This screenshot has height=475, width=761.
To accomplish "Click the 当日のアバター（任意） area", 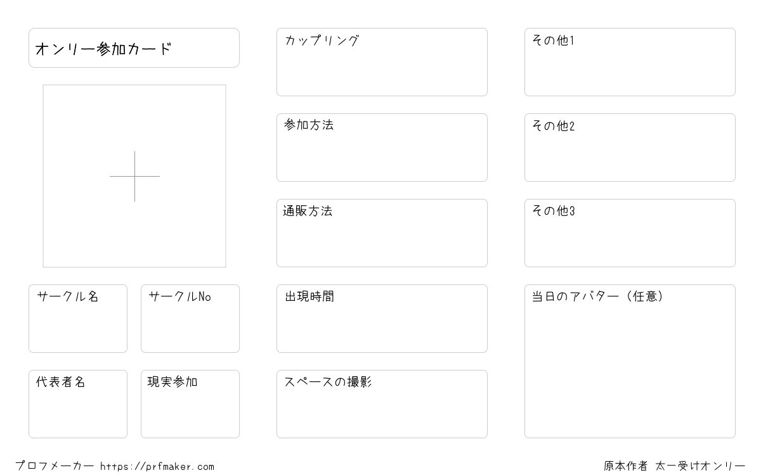I will [x=630, y=361].
